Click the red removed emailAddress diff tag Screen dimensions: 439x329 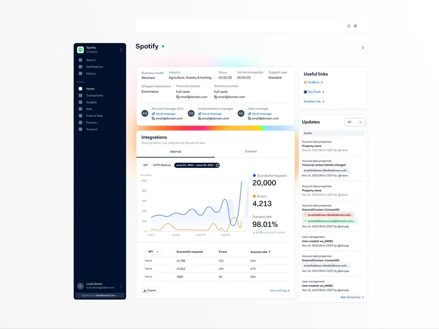coord(328,215)
